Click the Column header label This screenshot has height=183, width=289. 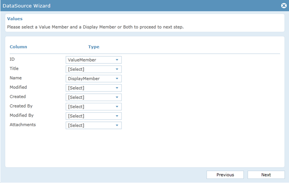click(x=18, y=47)
